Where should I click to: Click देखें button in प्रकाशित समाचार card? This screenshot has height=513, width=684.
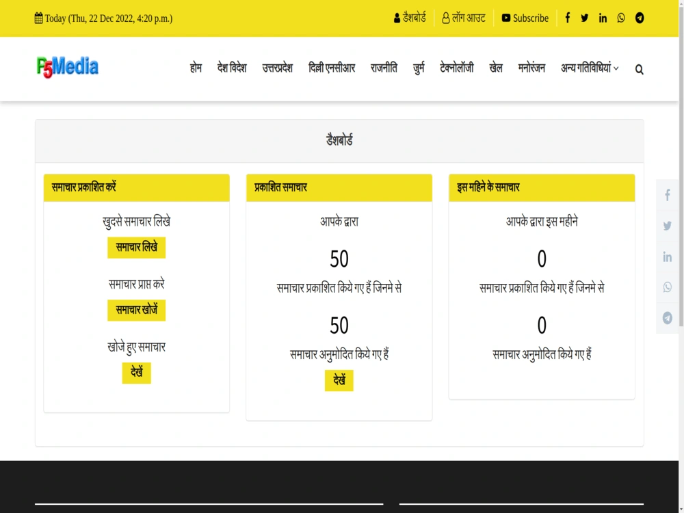(339, 380)
